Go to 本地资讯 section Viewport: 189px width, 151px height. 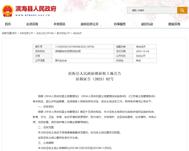click(x=59, y=24)
